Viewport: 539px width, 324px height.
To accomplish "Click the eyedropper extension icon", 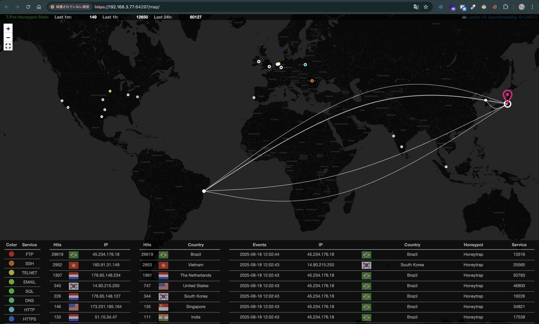I will pos(473,7).
